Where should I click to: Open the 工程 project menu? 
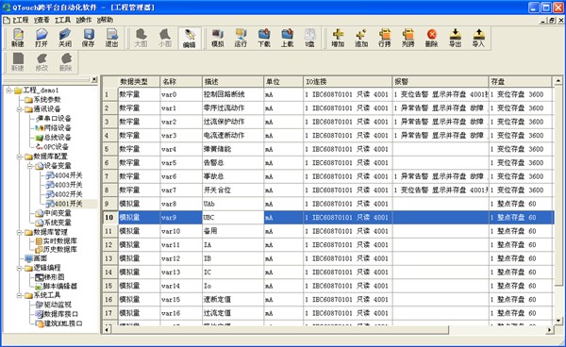[x=20, y=20]
